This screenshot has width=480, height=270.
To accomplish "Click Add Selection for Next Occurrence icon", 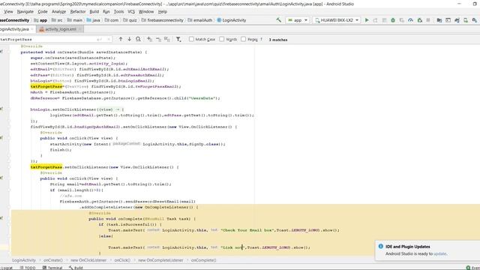I will pos(149,39).
